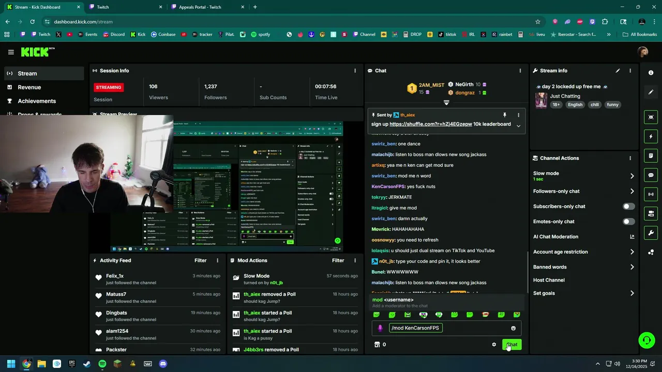Toggle the wrench Stream Info icon in the right rail
This screenshot has height=372, width=662.
click(651, 233)
